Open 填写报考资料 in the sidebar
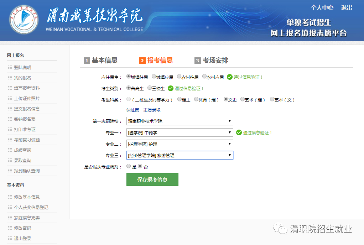This screenshot has width=364, height=245. coord(27,88)
